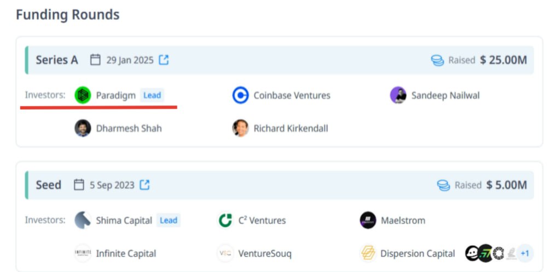This screenshot has width=552, height=272.
Task: Expand the +1 more investors badge
Action: 525,253
